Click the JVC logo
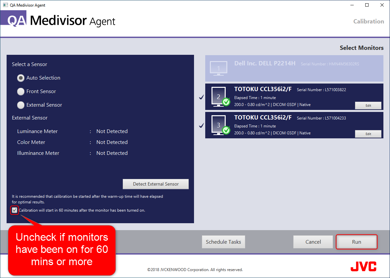This screenshot has width=390, height=278. (x=363, y=266)
